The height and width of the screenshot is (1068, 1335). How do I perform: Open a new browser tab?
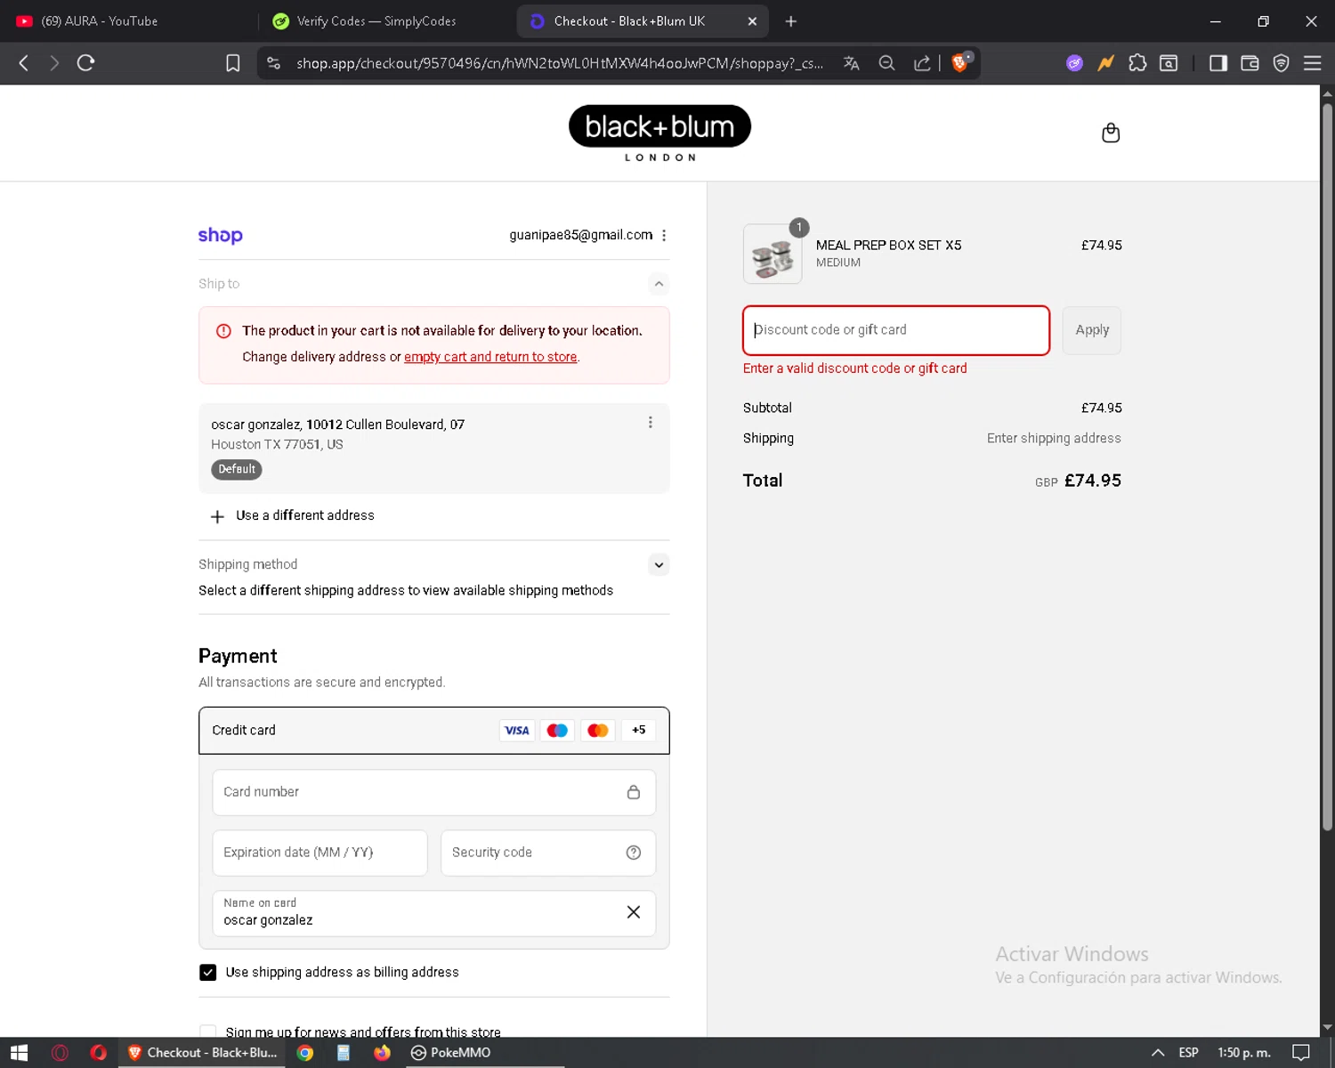[791, 21]
